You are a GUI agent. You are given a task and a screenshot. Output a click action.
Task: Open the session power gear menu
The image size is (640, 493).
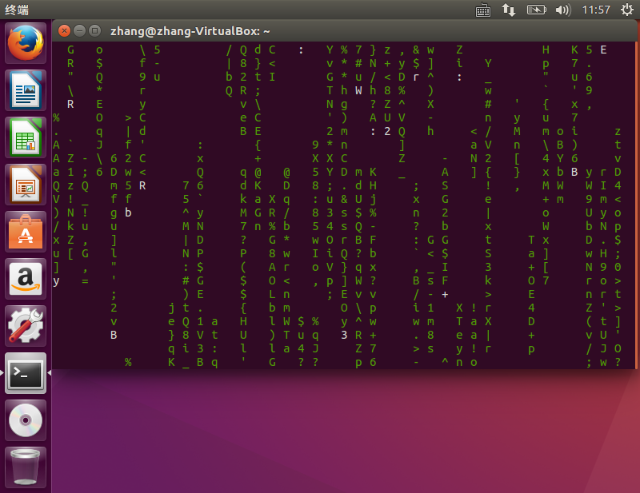point(627,10)
